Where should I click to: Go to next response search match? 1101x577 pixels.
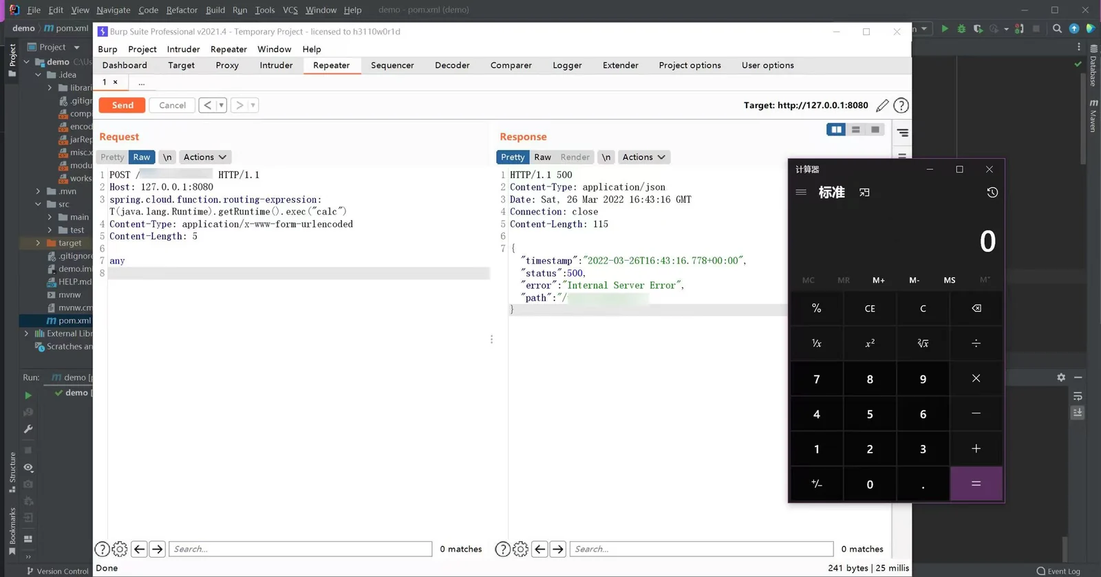(558, 549)
